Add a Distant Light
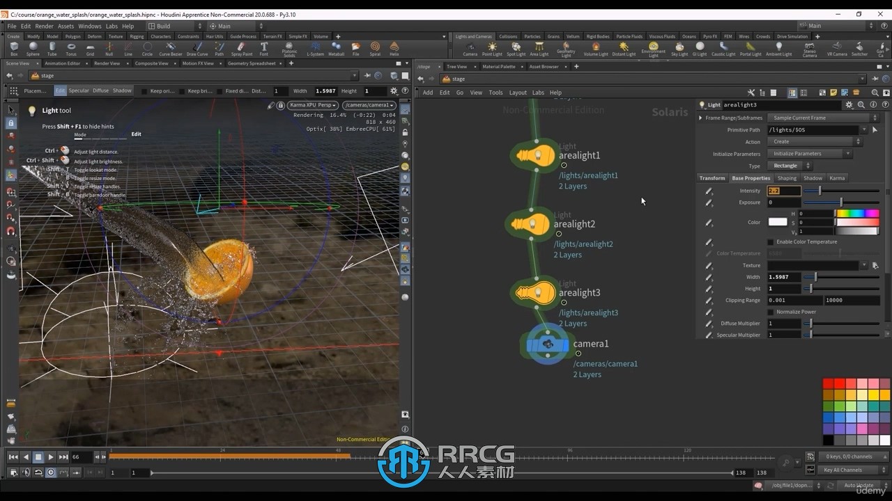The image size is (892, 501). [x=623, y=49]
